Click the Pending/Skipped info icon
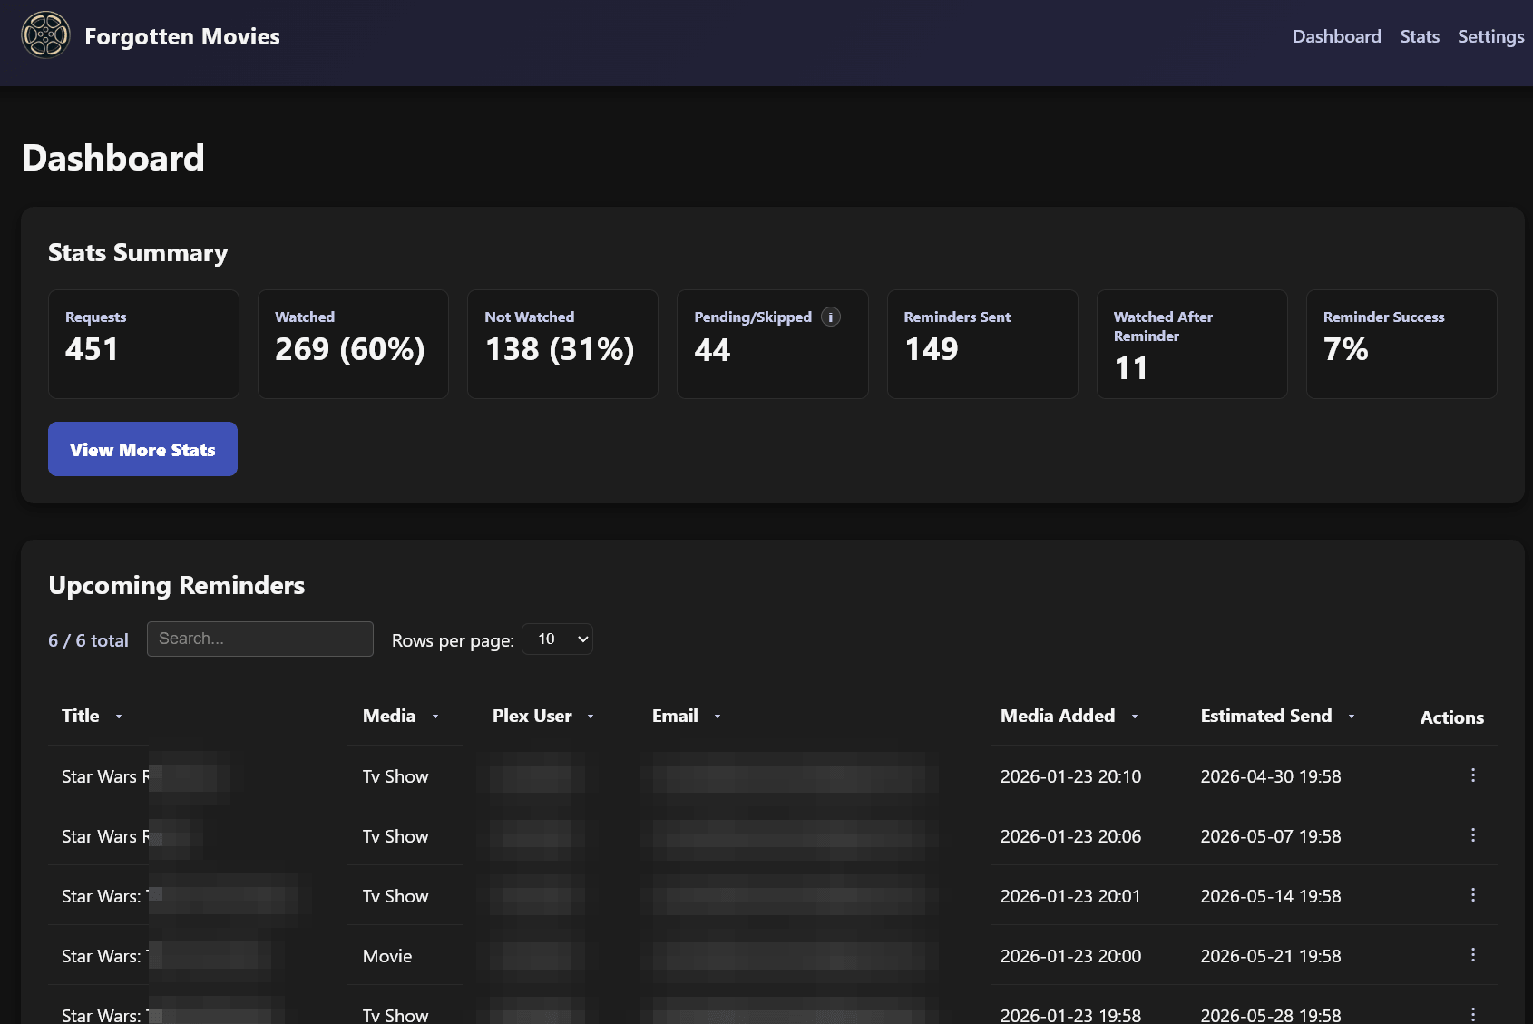The height and width of the screenshot is (1024, 1533). [831, 317]
